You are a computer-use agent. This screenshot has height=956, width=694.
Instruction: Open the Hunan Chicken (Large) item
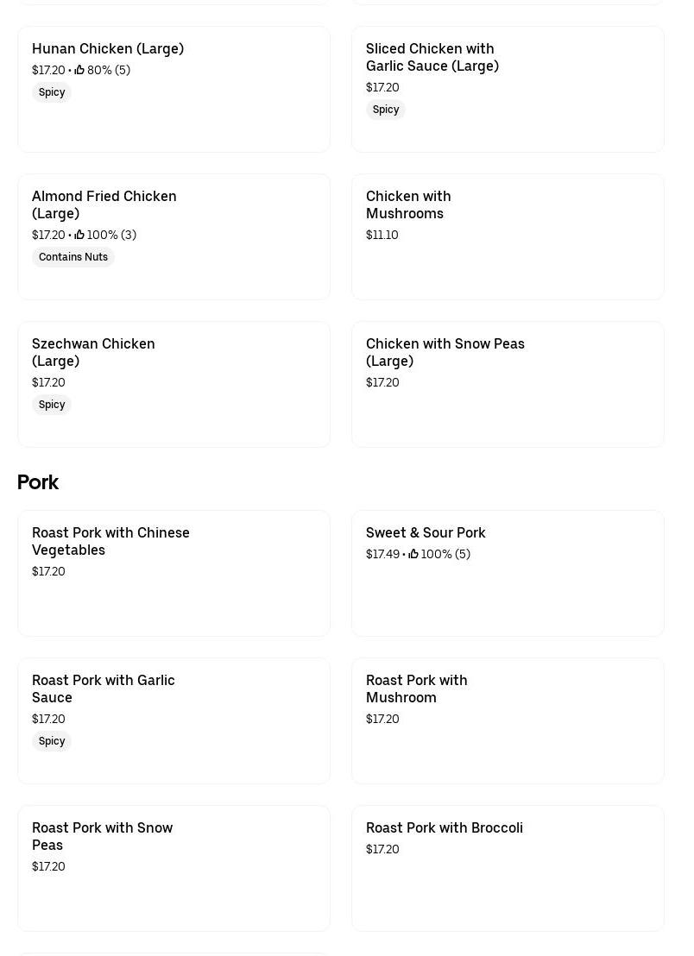pyautogui.click(x=108, y=49)
